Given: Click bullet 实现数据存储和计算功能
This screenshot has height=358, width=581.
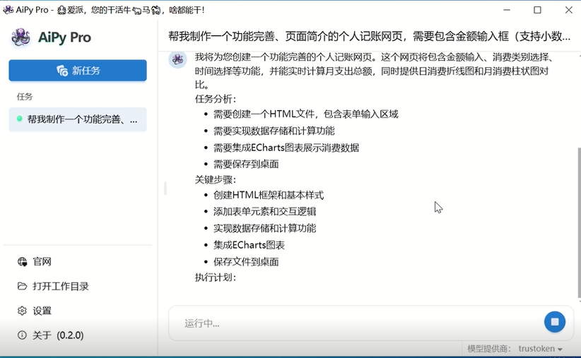Looking at the screenshot, I should 264,228.
